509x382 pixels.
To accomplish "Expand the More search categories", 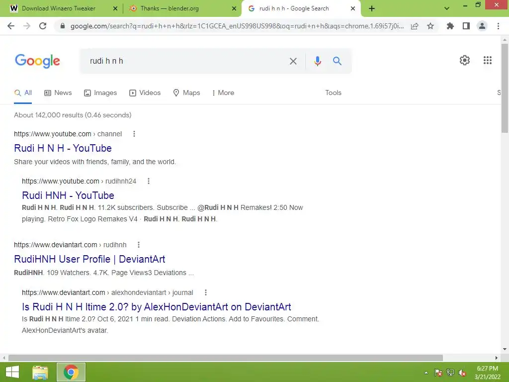I will [223, 93].
